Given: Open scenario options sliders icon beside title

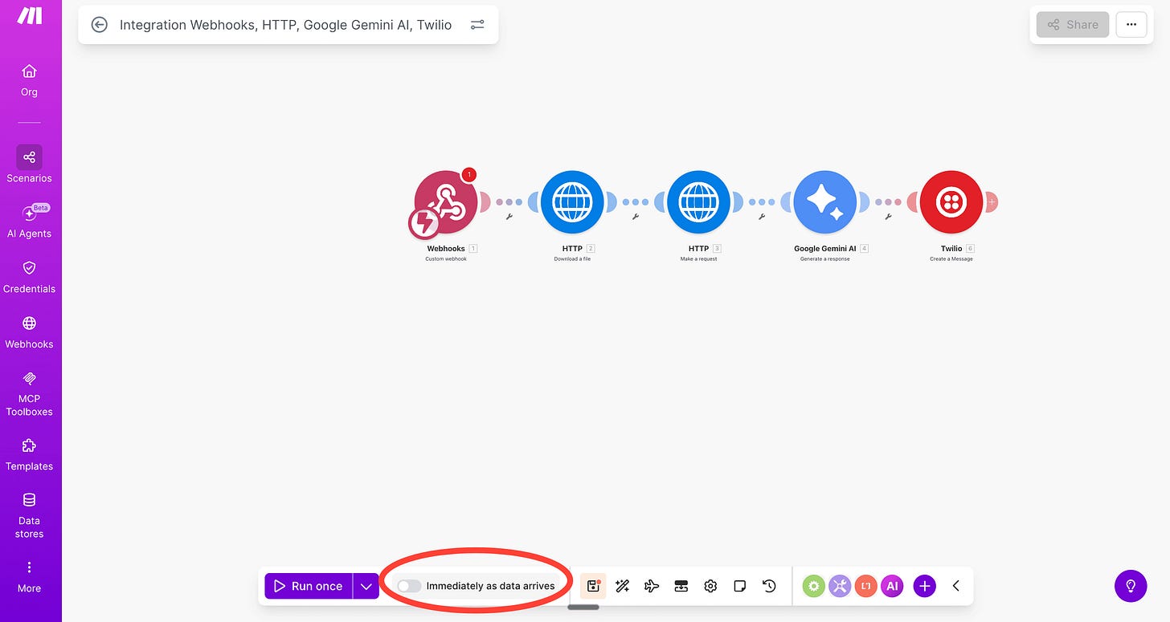Looking at the screenshot, I should tap(477, 25).
